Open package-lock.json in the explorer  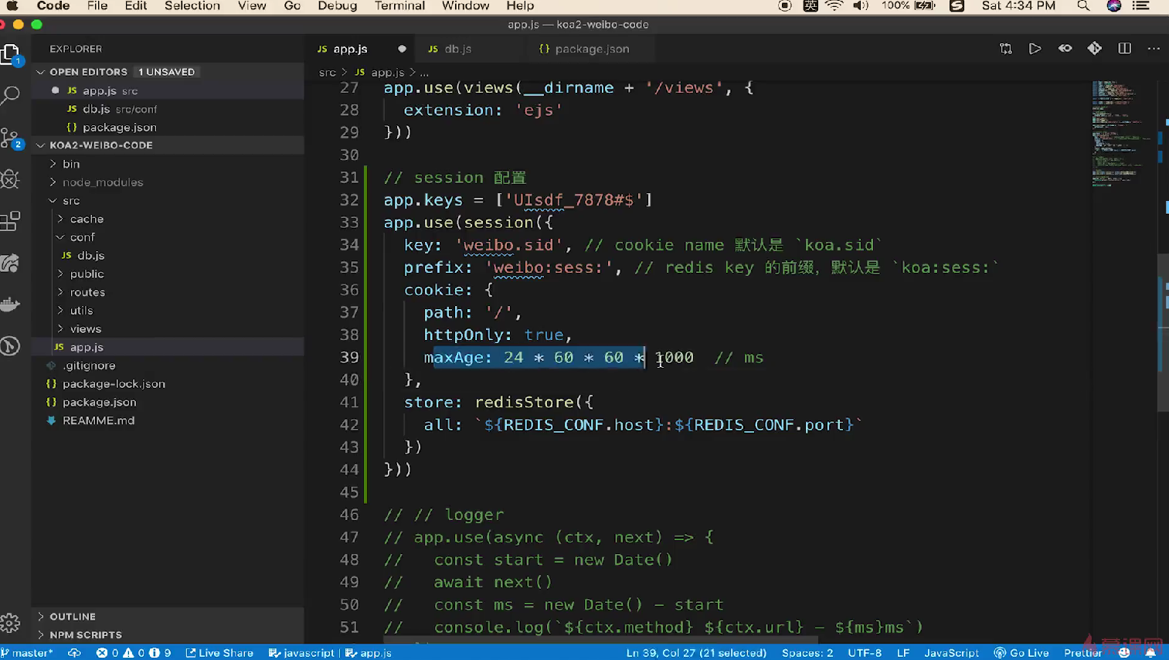[114, 384]
